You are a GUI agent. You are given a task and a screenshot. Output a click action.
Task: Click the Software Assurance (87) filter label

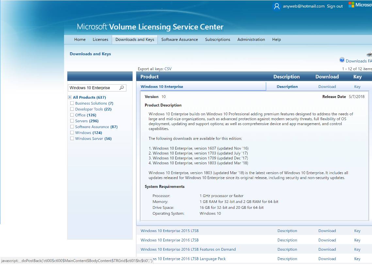click(x=96, y=127)
